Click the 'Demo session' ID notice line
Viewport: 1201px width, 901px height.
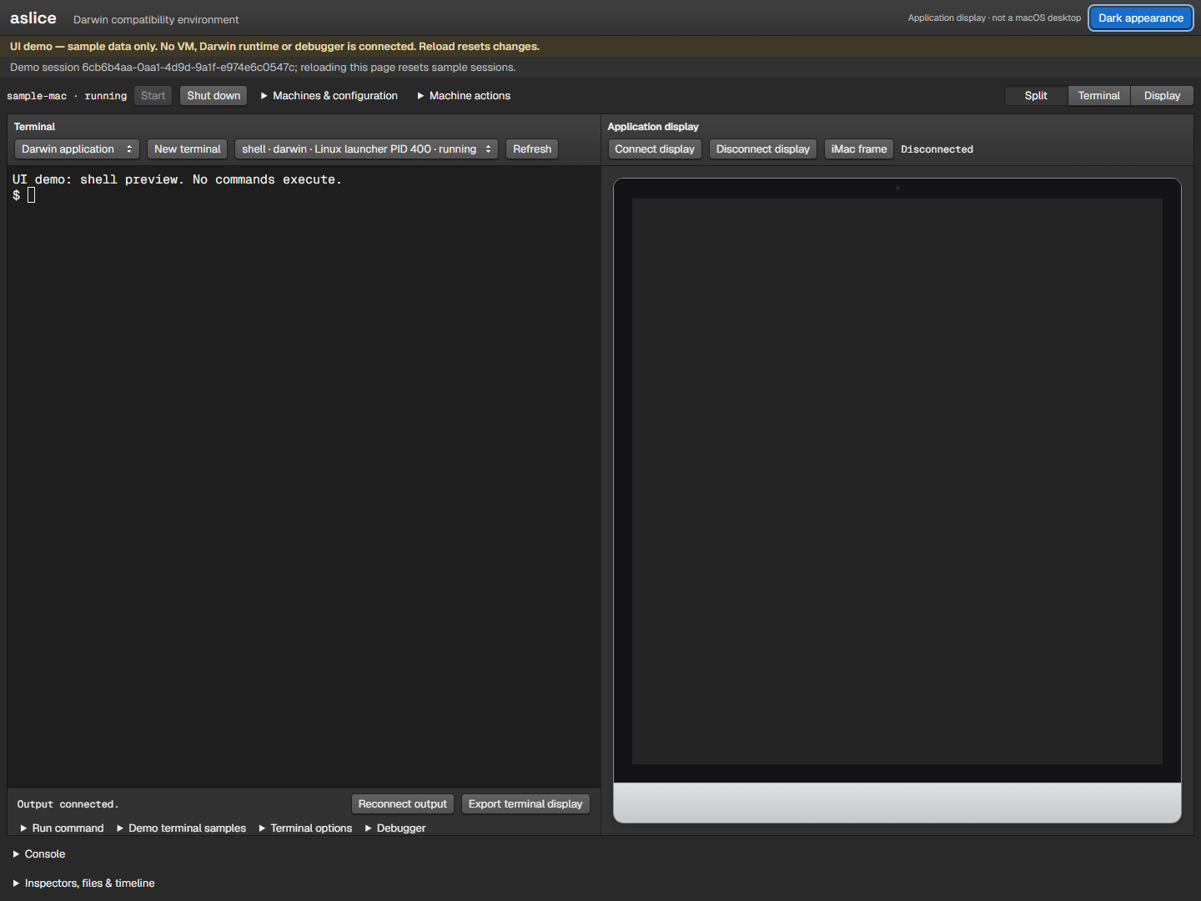pyautogui.click(x=263, y=68)
